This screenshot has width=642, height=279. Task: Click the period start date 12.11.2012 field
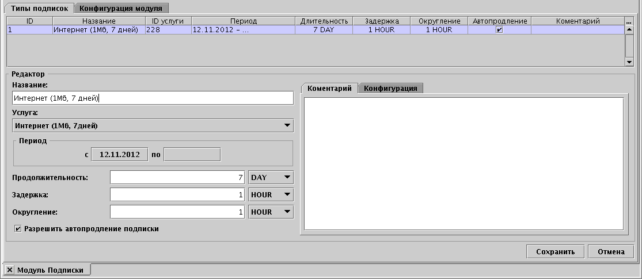tap(120, 155)
